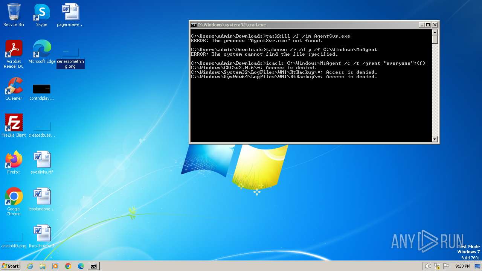The width and height of the screenshot is (482, 271).
Task: Maximize the cmd.exe window
Action: click(x=428, y=25)
